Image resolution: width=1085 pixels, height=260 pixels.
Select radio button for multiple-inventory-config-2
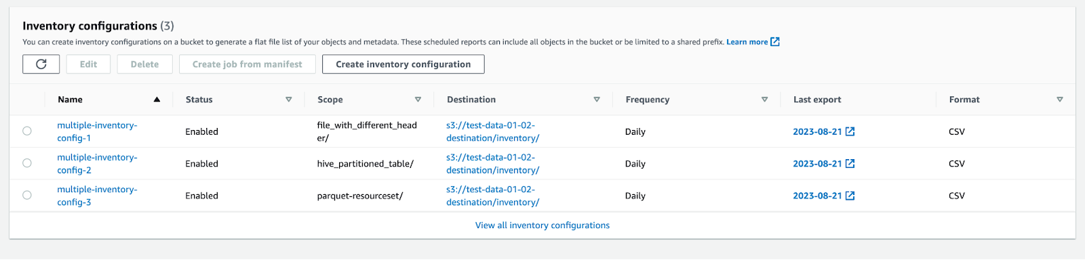pos(27,163)
